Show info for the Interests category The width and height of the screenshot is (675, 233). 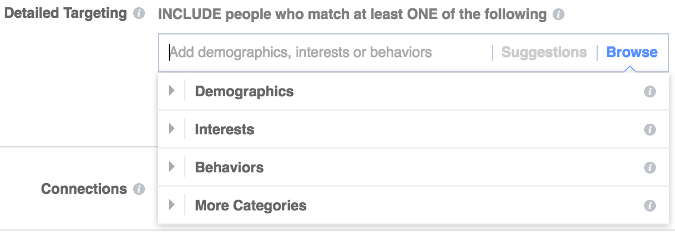click(x=650, y=130)
